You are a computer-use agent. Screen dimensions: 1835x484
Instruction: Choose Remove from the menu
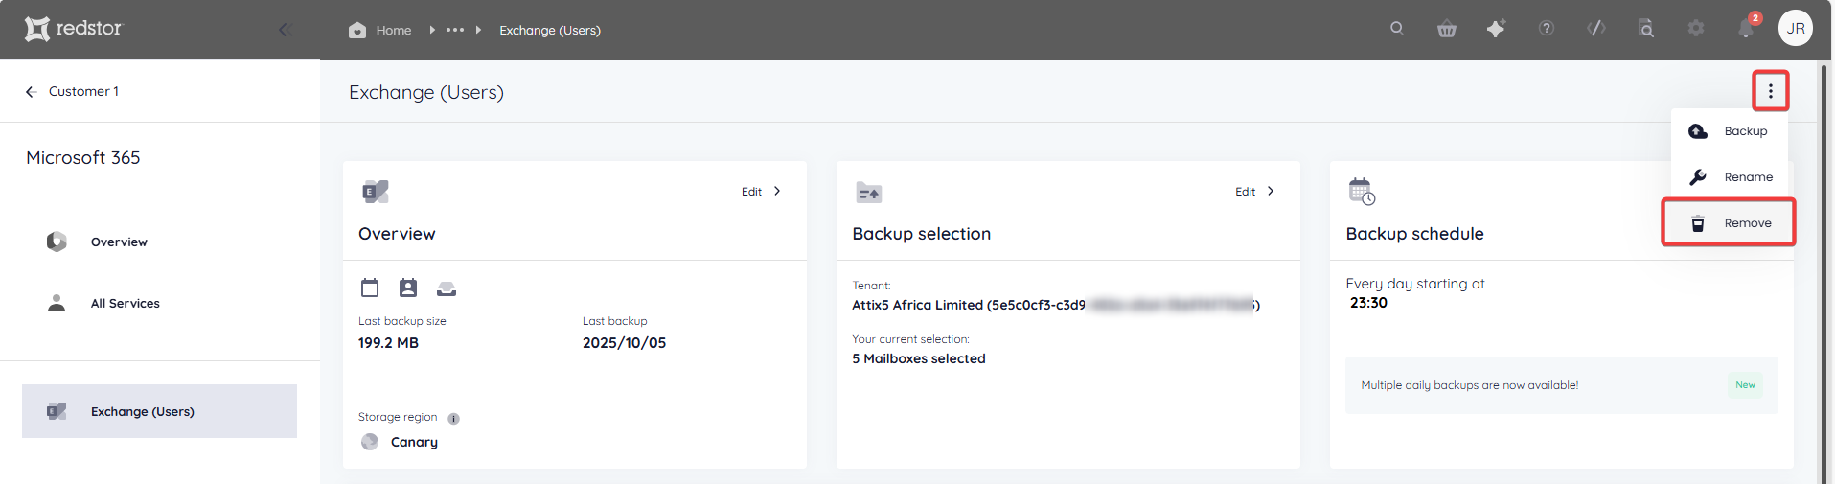(x=1729, y=222)
